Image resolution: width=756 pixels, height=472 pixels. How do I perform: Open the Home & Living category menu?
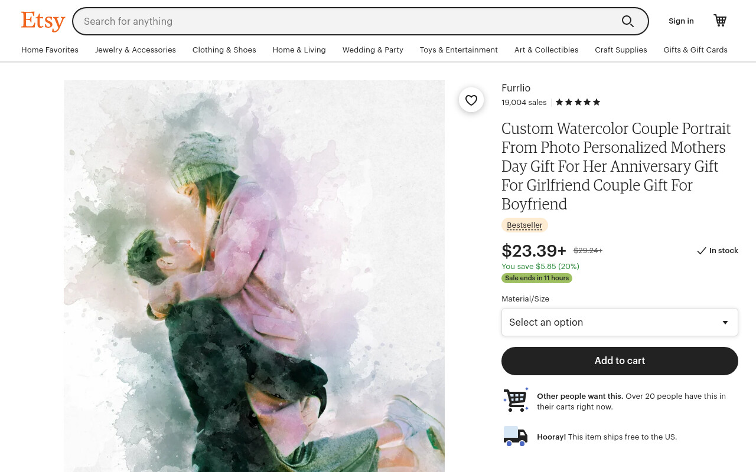[299, 50]
